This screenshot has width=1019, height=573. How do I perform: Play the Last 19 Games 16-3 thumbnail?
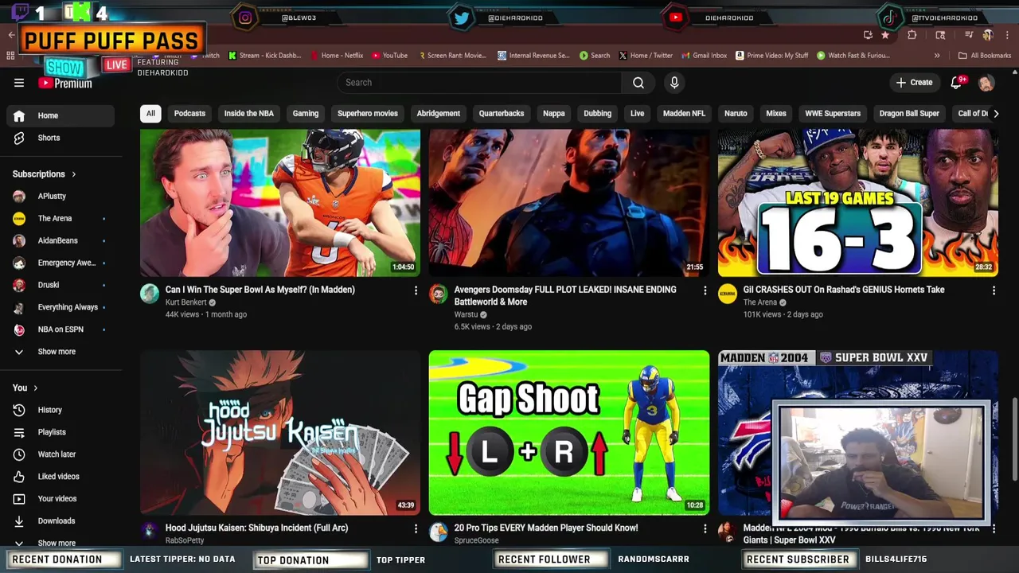pyautogui.click(x=858, y=203)
